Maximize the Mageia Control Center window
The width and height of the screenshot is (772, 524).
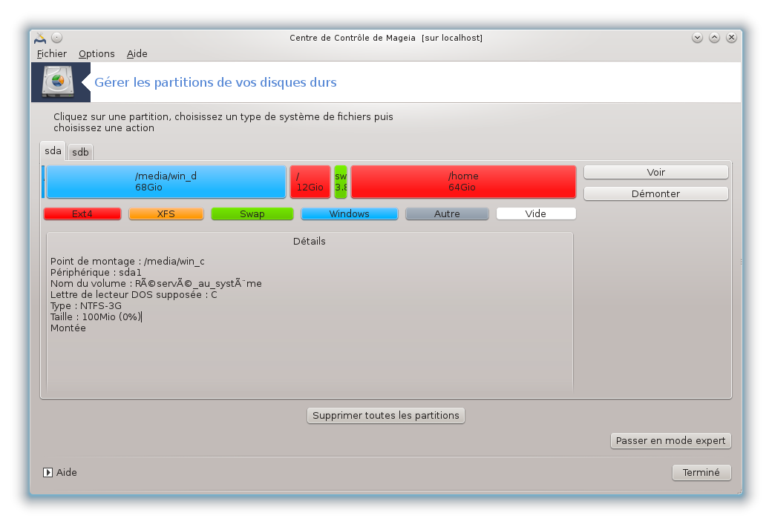714,37
